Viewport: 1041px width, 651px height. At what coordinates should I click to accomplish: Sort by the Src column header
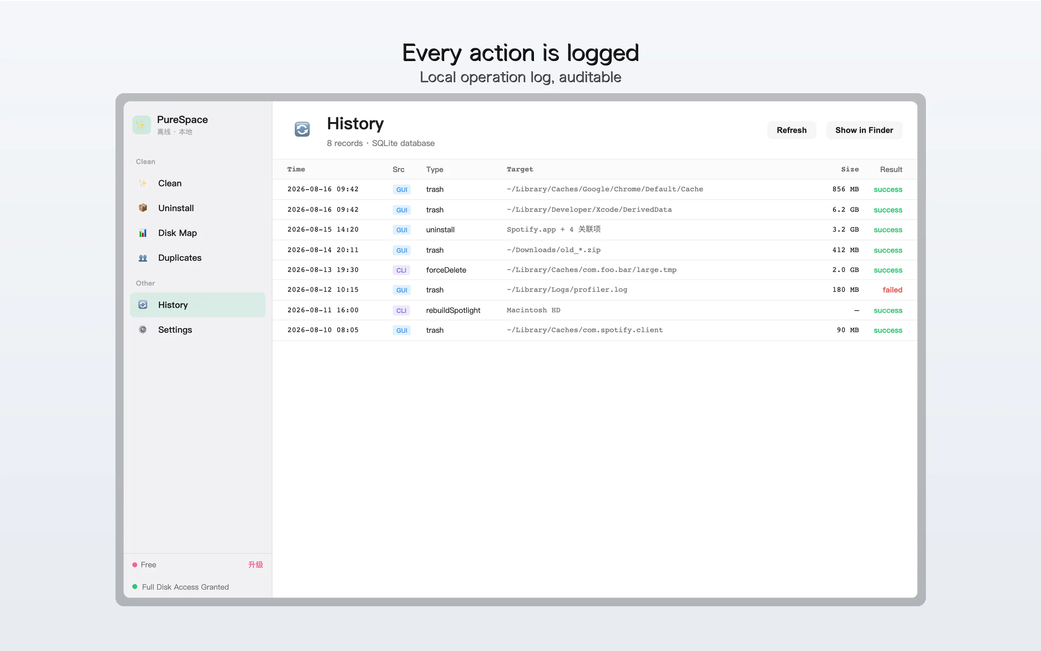(x=399, y=169)
